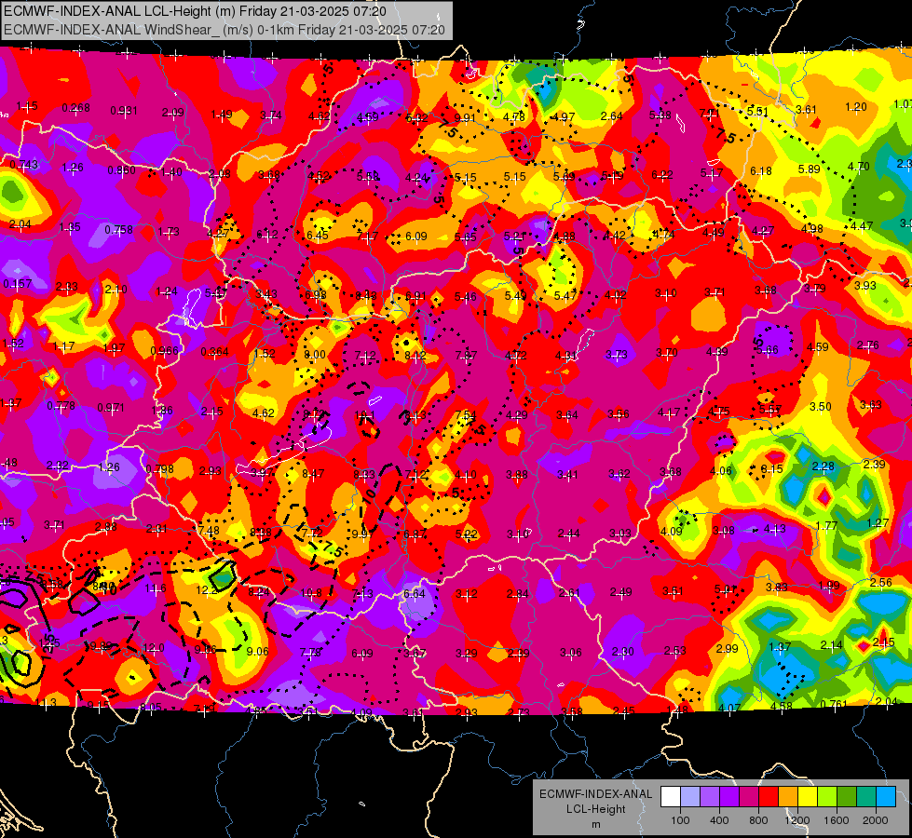Click the teal swatch before the 2000 tick
912x838 pixels.
[x=866, y=797]
